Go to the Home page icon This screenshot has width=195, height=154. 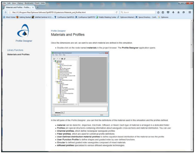coord(178,12)
